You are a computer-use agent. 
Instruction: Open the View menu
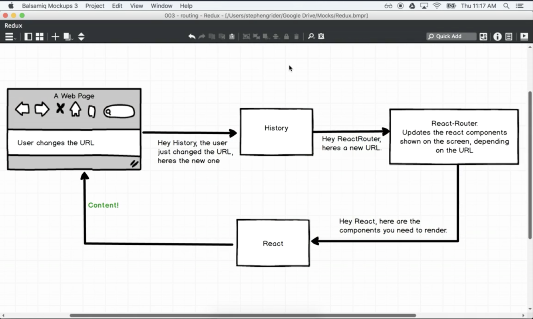[x=136, y=6]
